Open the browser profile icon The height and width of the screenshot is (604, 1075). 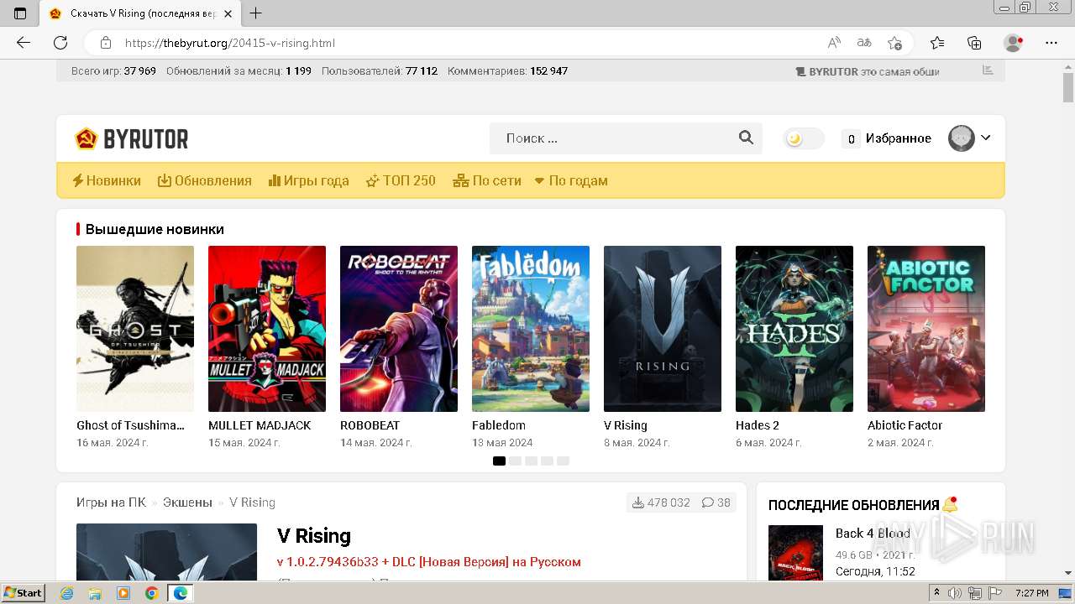click(1014, 43)
